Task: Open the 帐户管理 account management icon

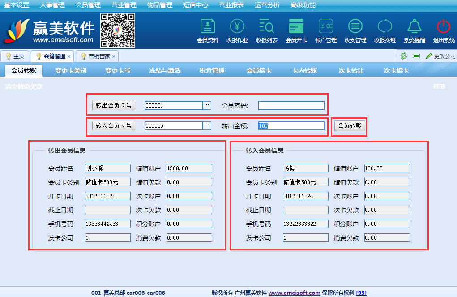Action: pos(326,27)
